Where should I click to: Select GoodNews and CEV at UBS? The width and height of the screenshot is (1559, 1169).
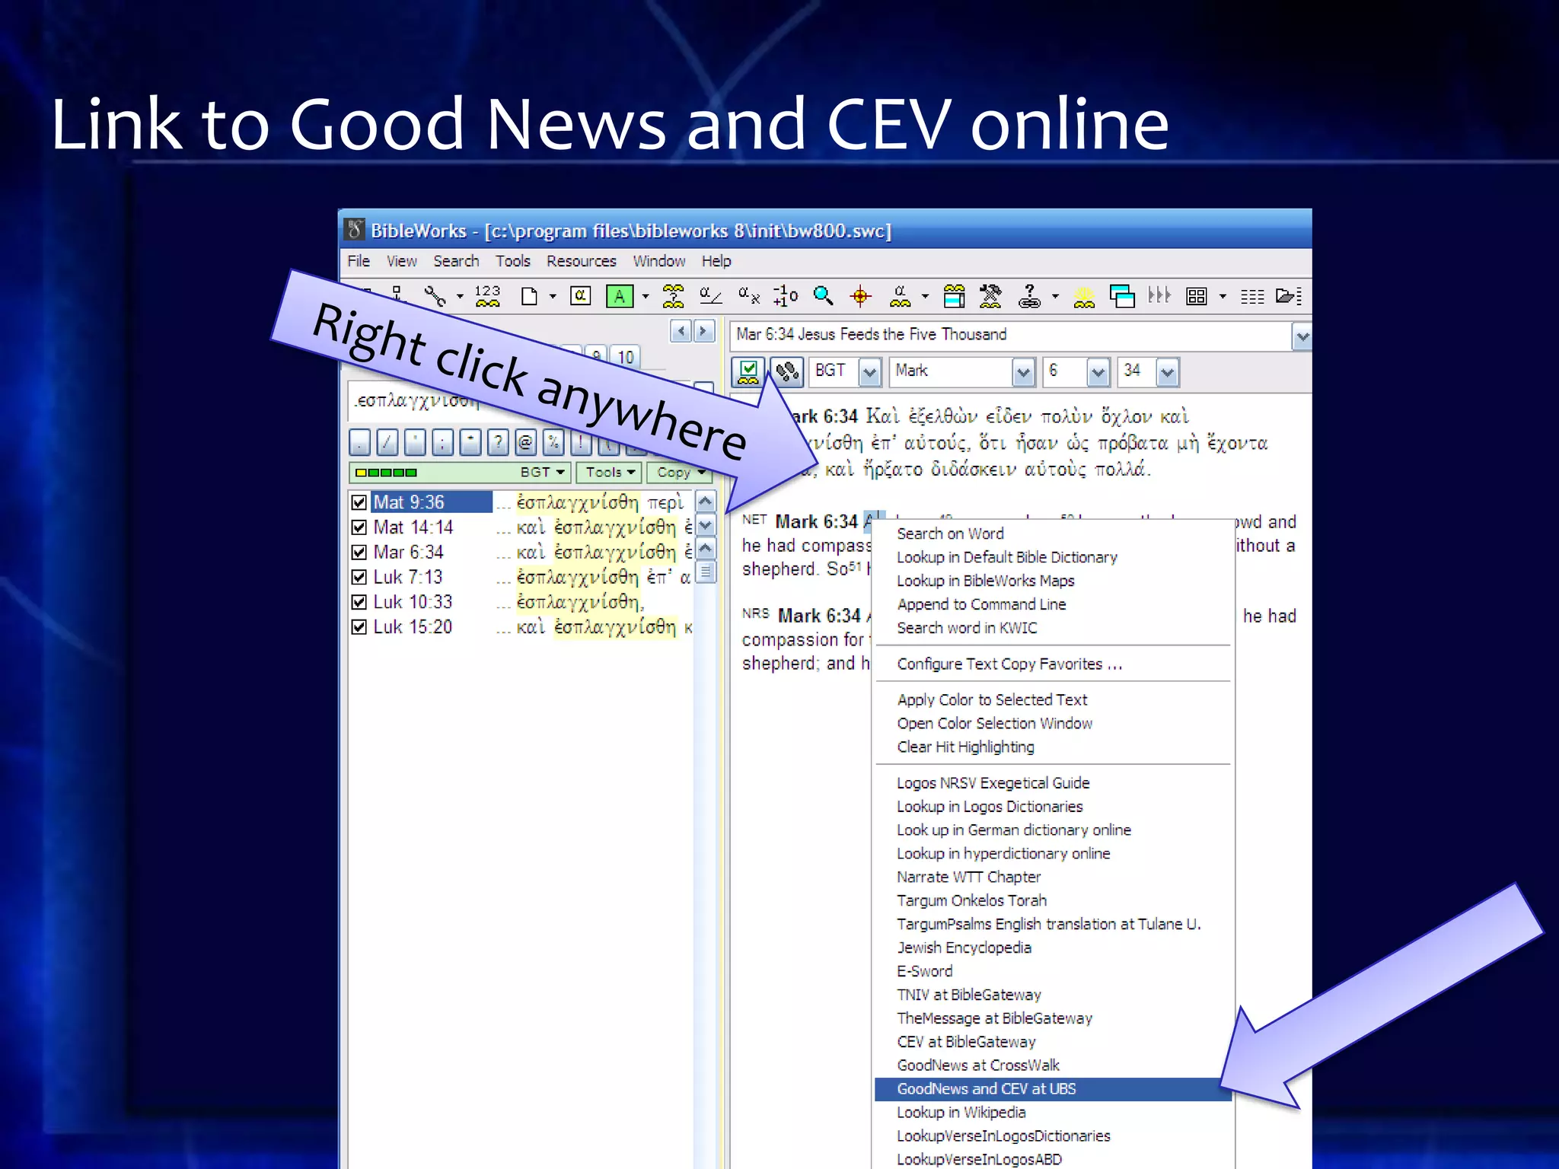(1053, 1089)
